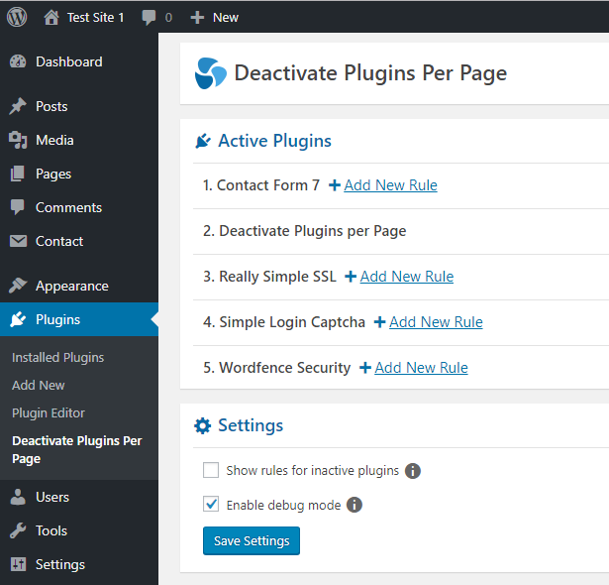Click the 'Deactivate Plugins Per Page' page title

371,73
